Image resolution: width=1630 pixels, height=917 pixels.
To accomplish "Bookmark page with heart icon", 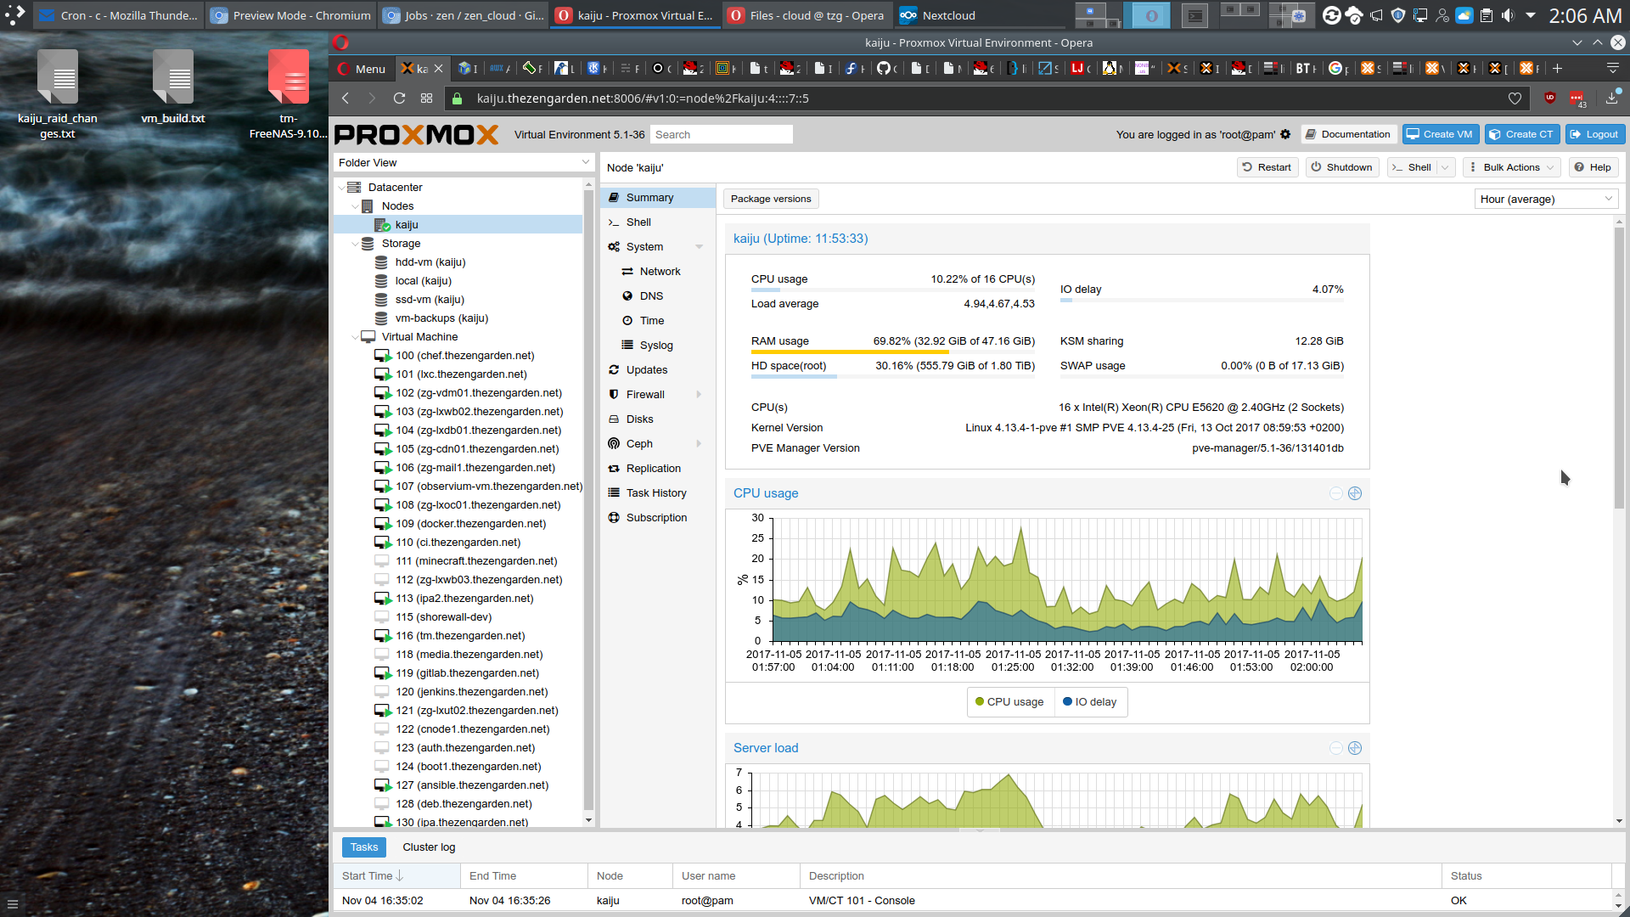I will 1515,98.
